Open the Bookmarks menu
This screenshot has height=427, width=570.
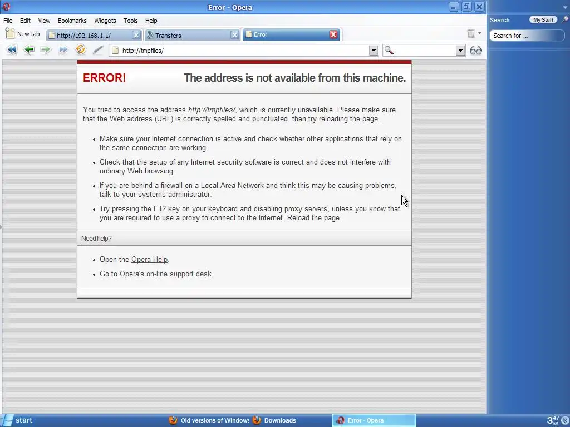point(72,21)
